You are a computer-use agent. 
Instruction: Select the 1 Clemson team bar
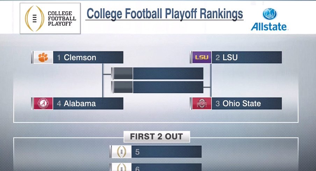pyautogui.click(x=77, y=57)
